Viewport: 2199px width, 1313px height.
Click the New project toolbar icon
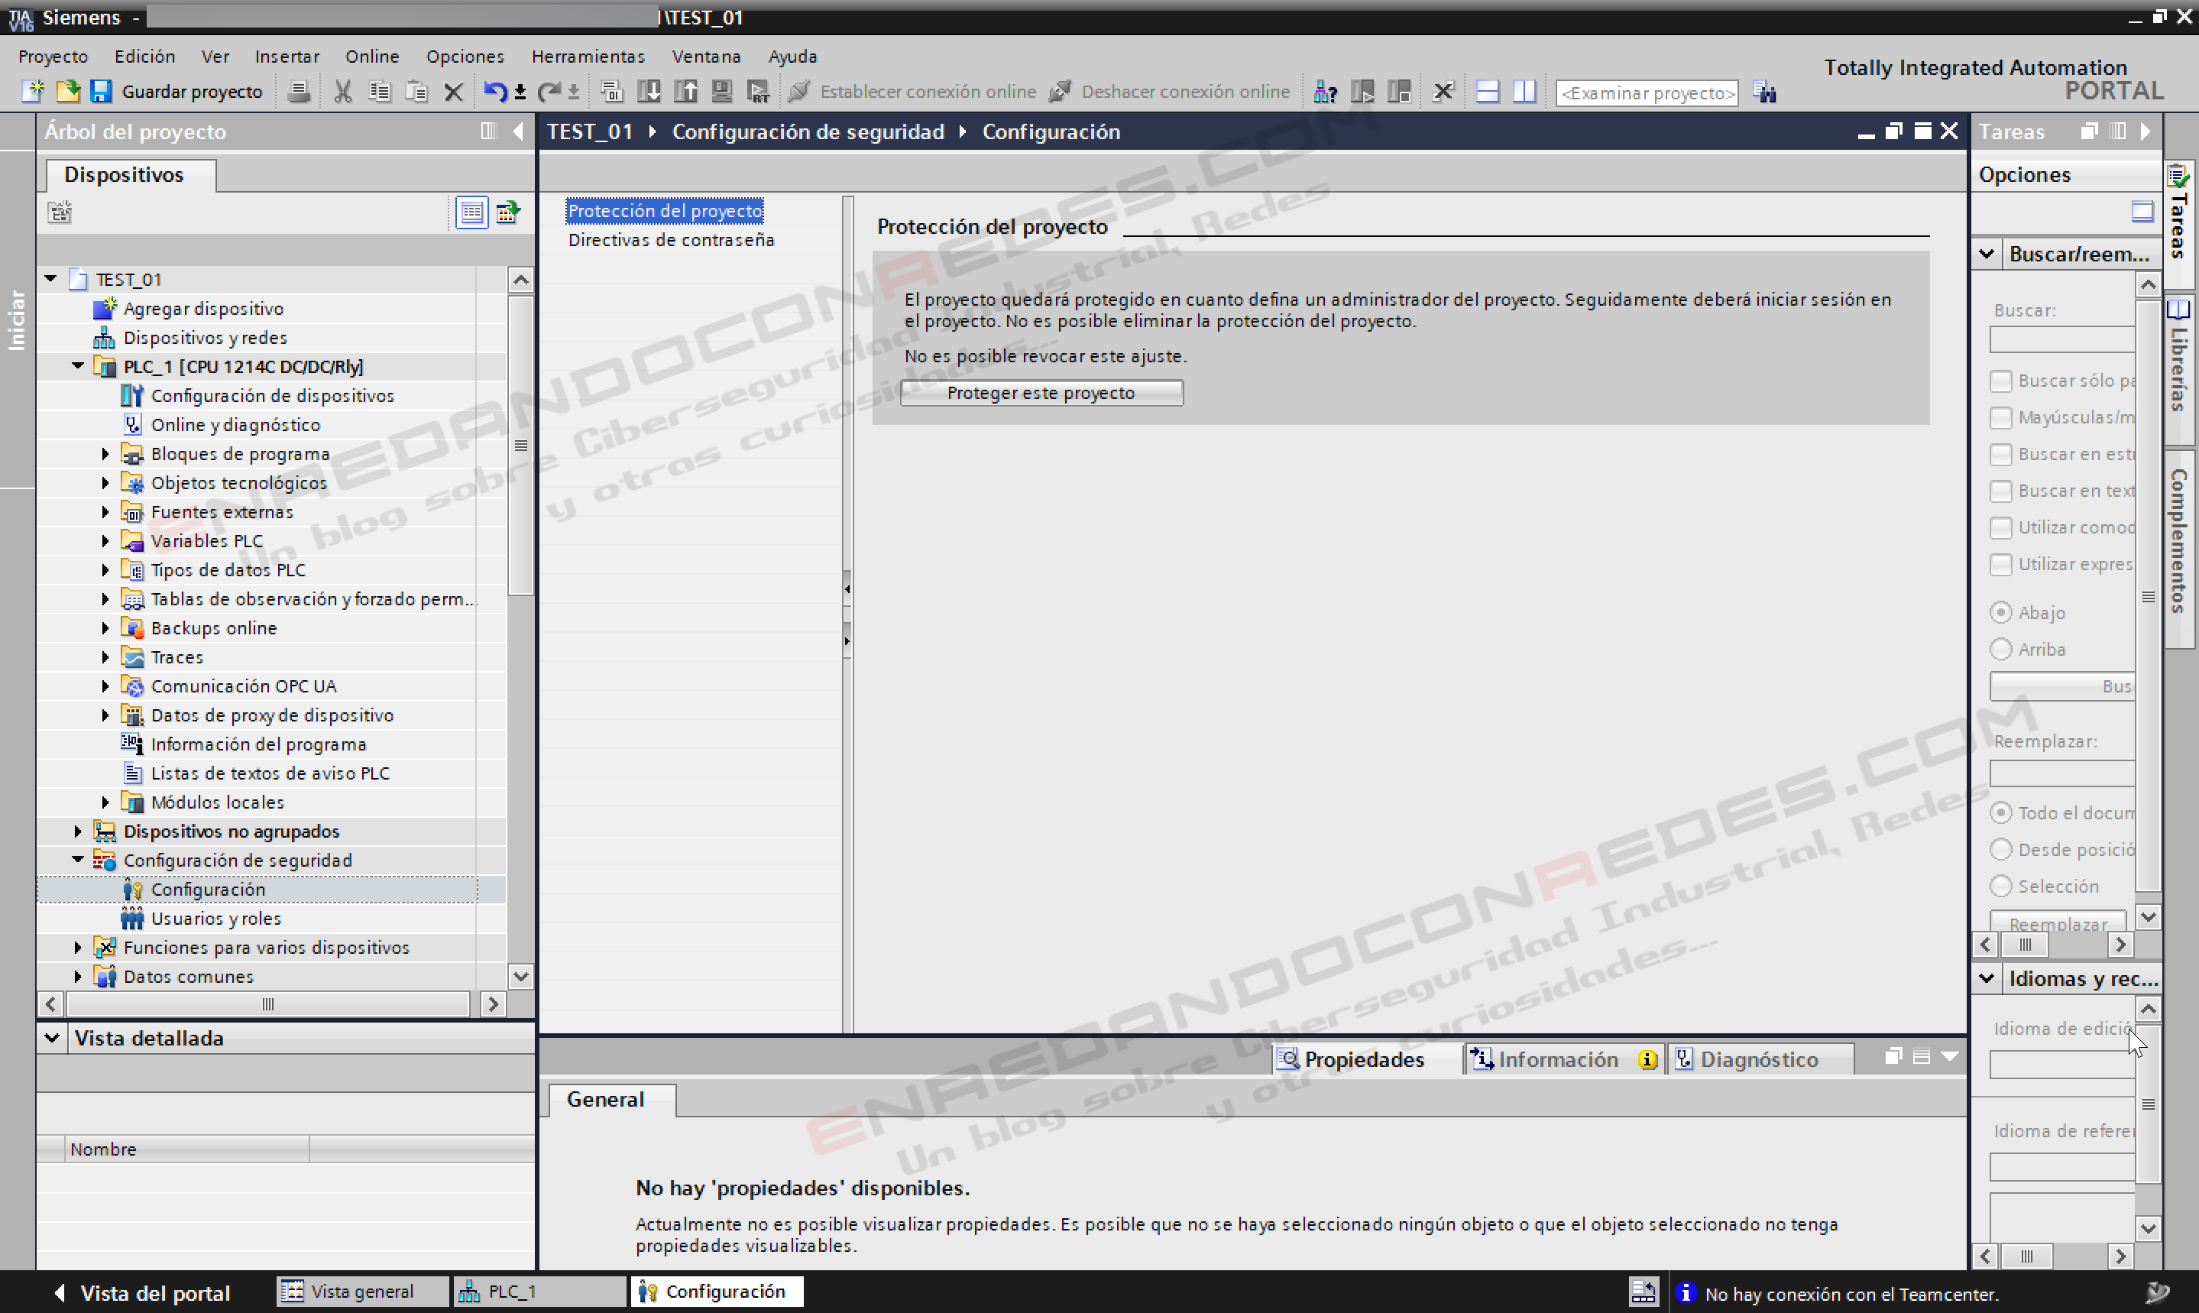pos(33,91)
